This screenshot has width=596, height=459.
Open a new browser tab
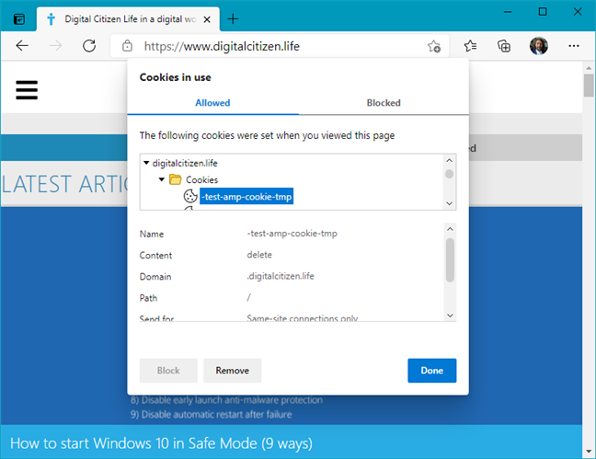[233, 18]
